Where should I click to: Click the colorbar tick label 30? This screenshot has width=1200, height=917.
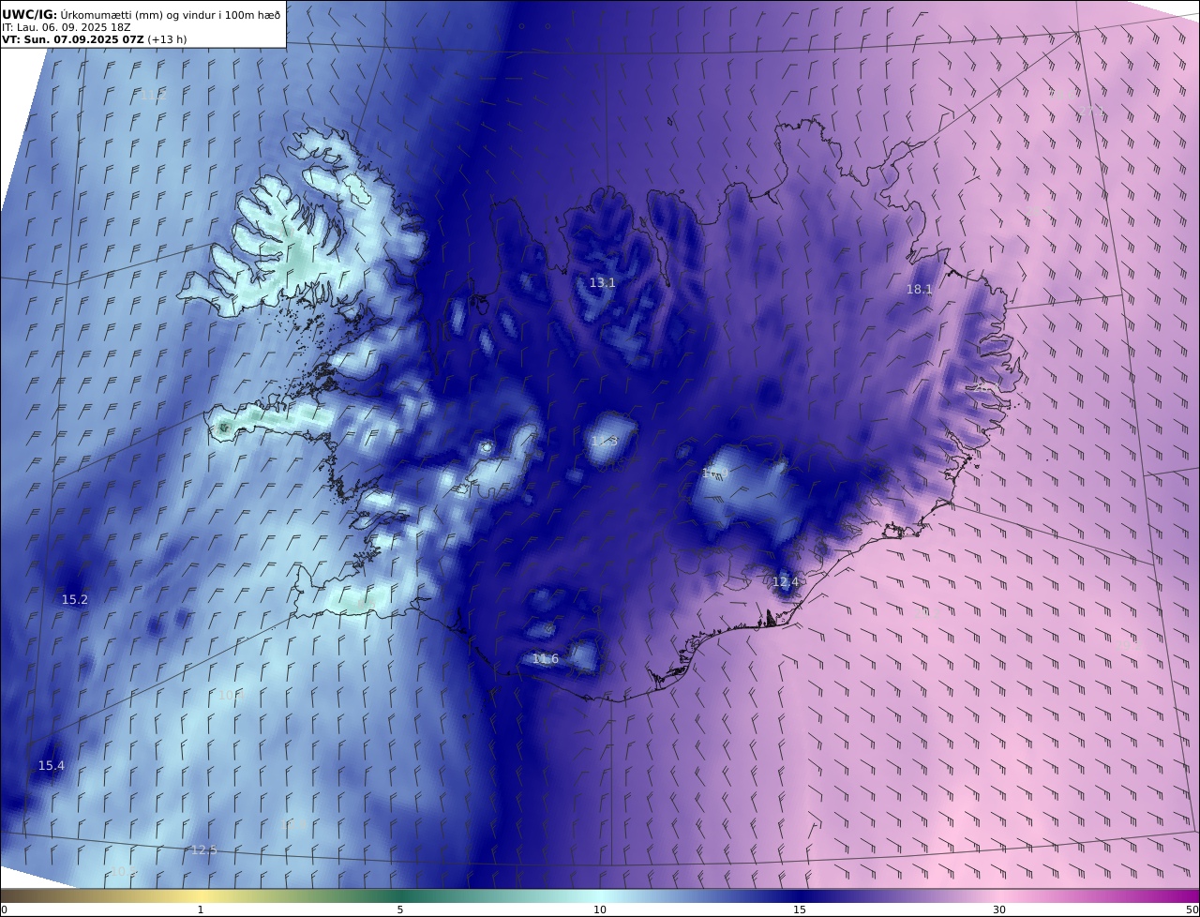pyautogui.click(x=999, y=909)
